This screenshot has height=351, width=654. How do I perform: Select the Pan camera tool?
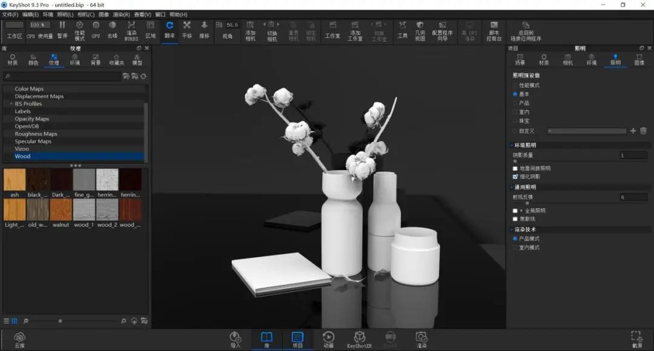187,30
